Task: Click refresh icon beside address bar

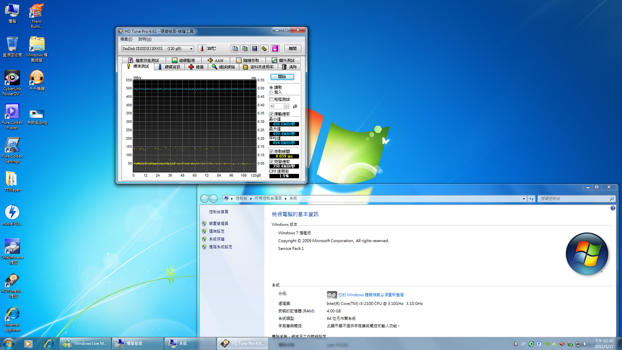Action: coord(531,199)
